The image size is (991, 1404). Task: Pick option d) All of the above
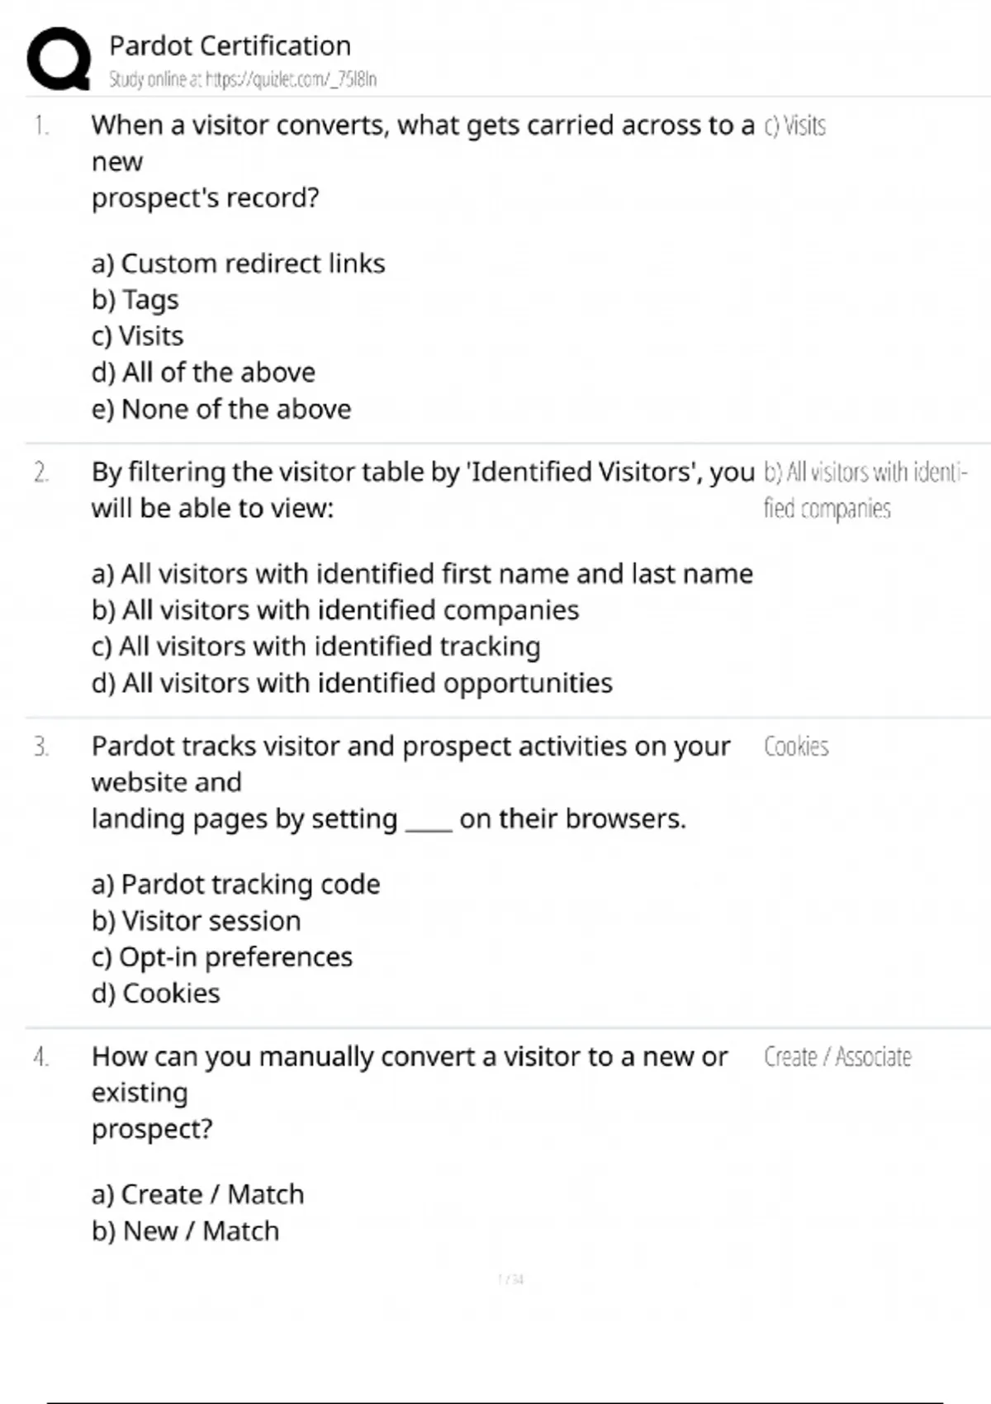pos(203,372)
